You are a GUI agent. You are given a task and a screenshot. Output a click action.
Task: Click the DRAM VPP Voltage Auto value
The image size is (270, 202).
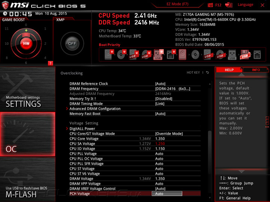tap(159, 184)
